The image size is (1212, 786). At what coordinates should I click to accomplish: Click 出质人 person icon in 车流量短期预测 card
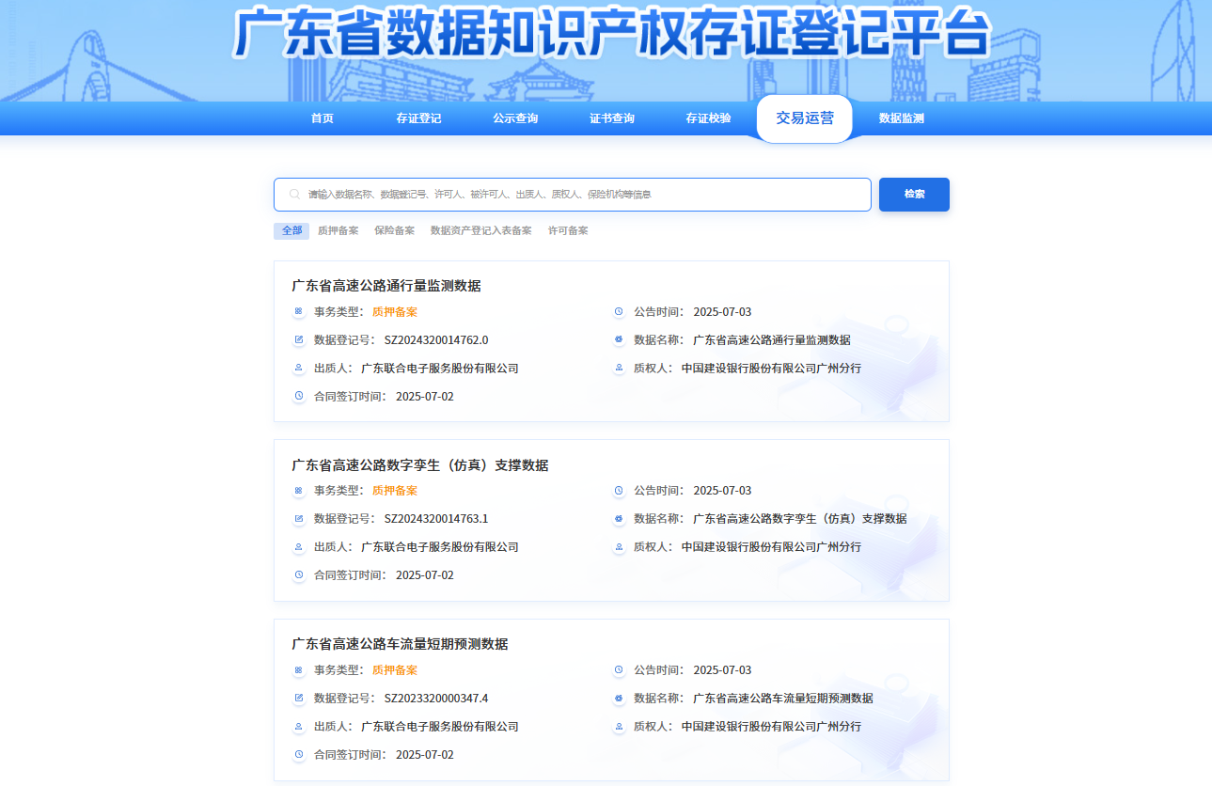pos(299,726)
